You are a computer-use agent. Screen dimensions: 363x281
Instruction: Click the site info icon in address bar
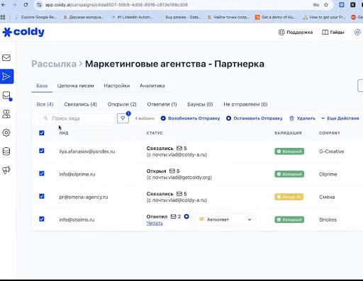point(39,5)
